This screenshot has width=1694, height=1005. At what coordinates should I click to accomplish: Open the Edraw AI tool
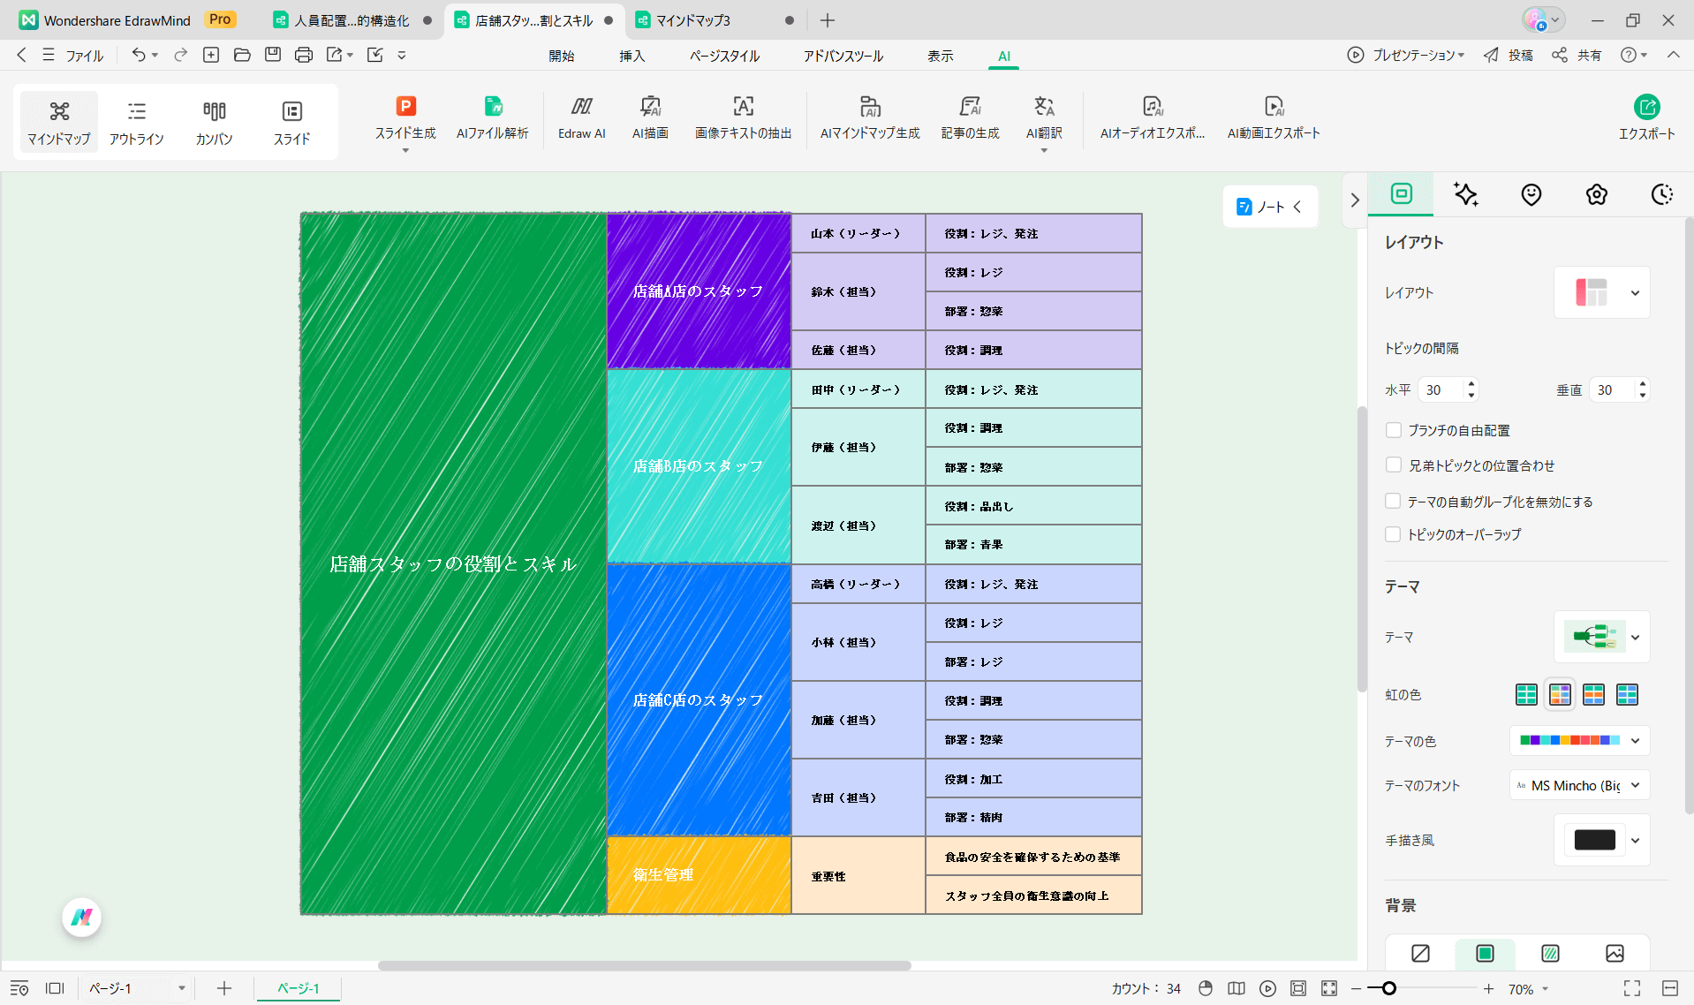(x=581, y=107)
